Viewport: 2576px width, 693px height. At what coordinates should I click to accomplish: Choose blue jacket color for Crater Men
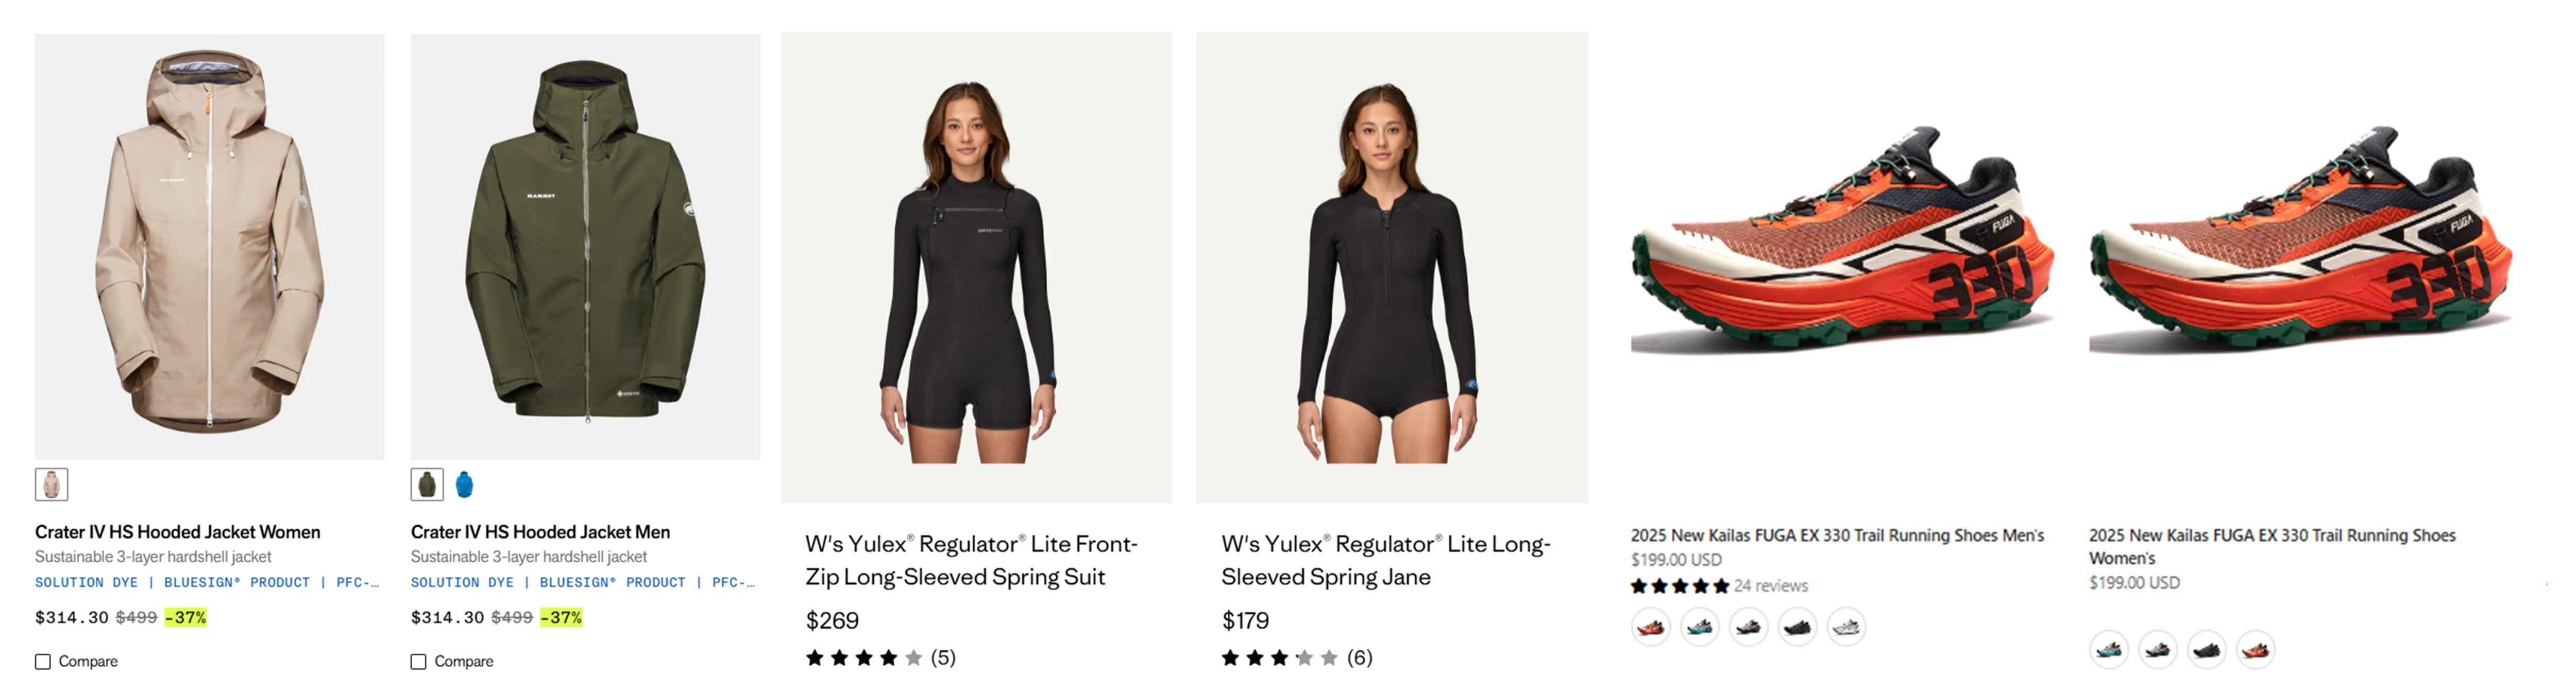464,485
